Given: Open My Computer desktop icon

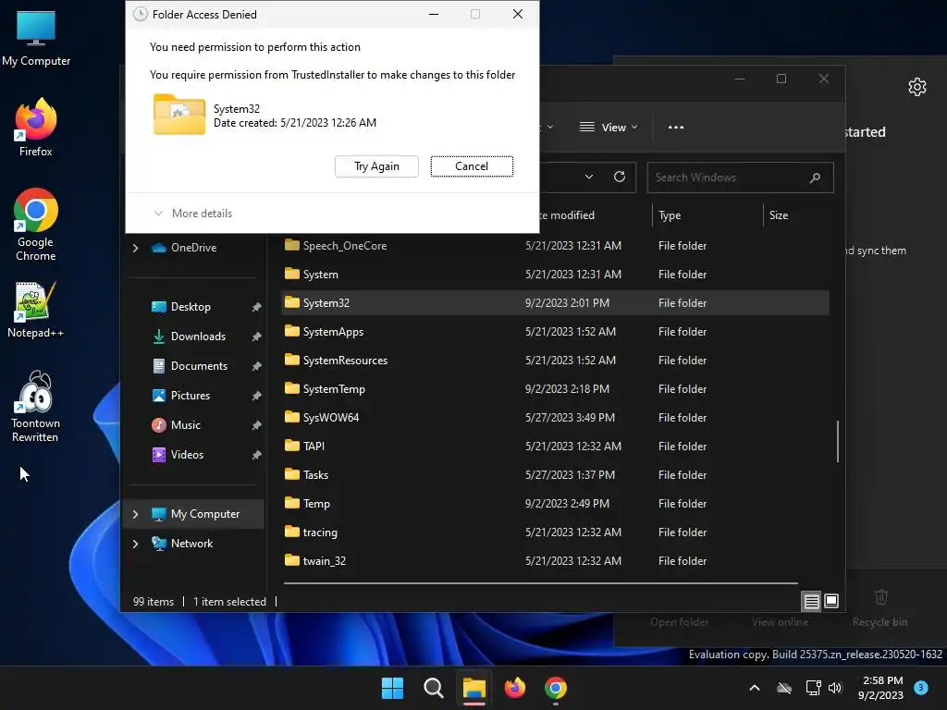Looking at the screenshot, I should pos(36,37).
